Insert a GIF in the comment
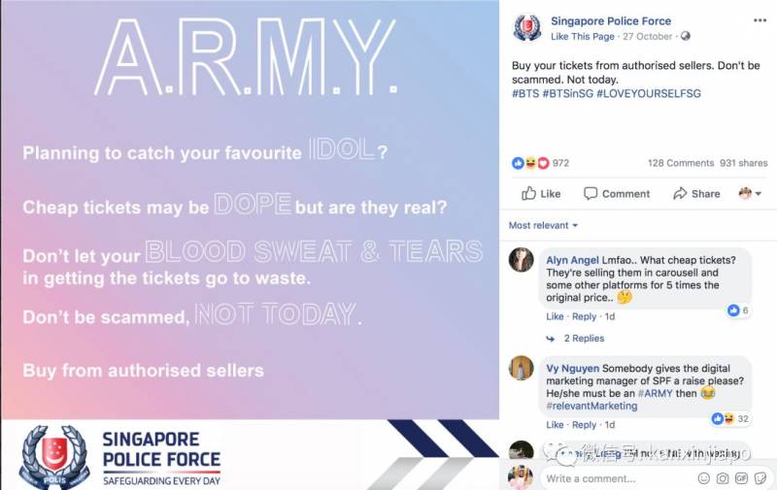Screen dimensions: 777x490 click(x=741, y=477)
